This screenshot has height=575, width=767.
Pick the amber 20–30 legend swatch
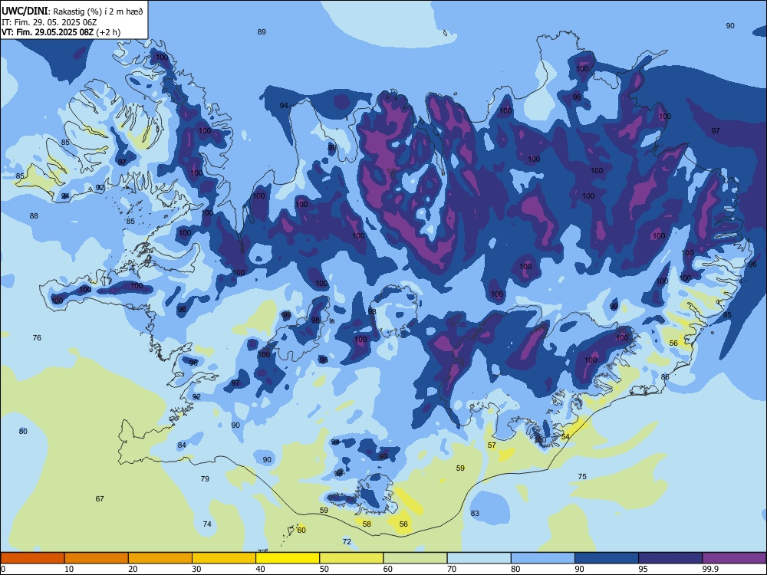pyautogui.click(x=160, y=558)
